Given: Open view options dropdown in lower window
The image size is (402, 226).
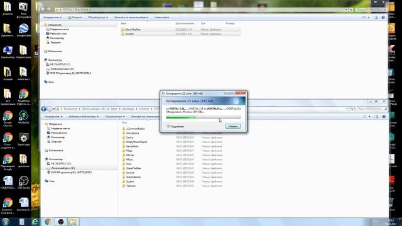Looking at the screenshot, I should [x=369, y=117].
